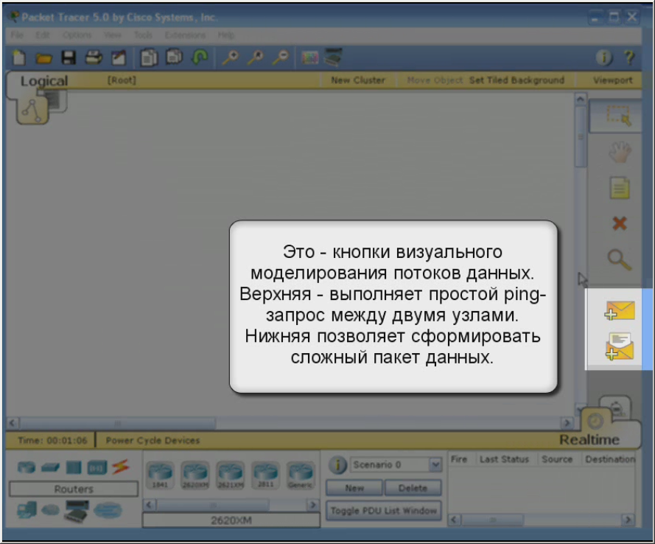Screen dimensions: 655x544
Task: Click the Add Complex PDU envelope icon
Action: pos(620,346)
